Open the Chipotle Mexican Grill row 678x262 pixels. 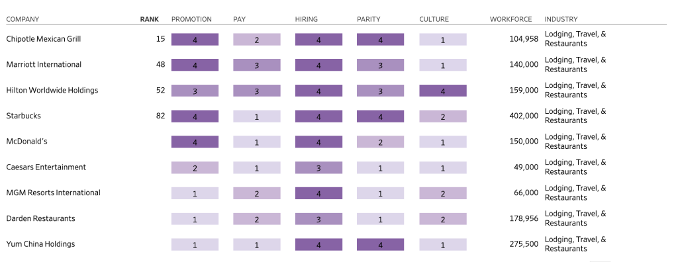[x=336, y=39]
